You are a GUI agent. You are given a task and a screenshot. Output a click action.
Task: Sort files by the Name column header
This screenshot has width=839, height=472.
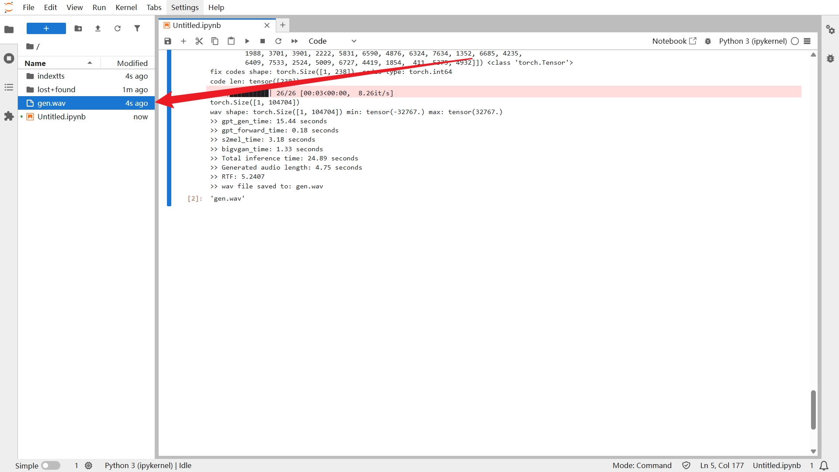tap(59, 63)
